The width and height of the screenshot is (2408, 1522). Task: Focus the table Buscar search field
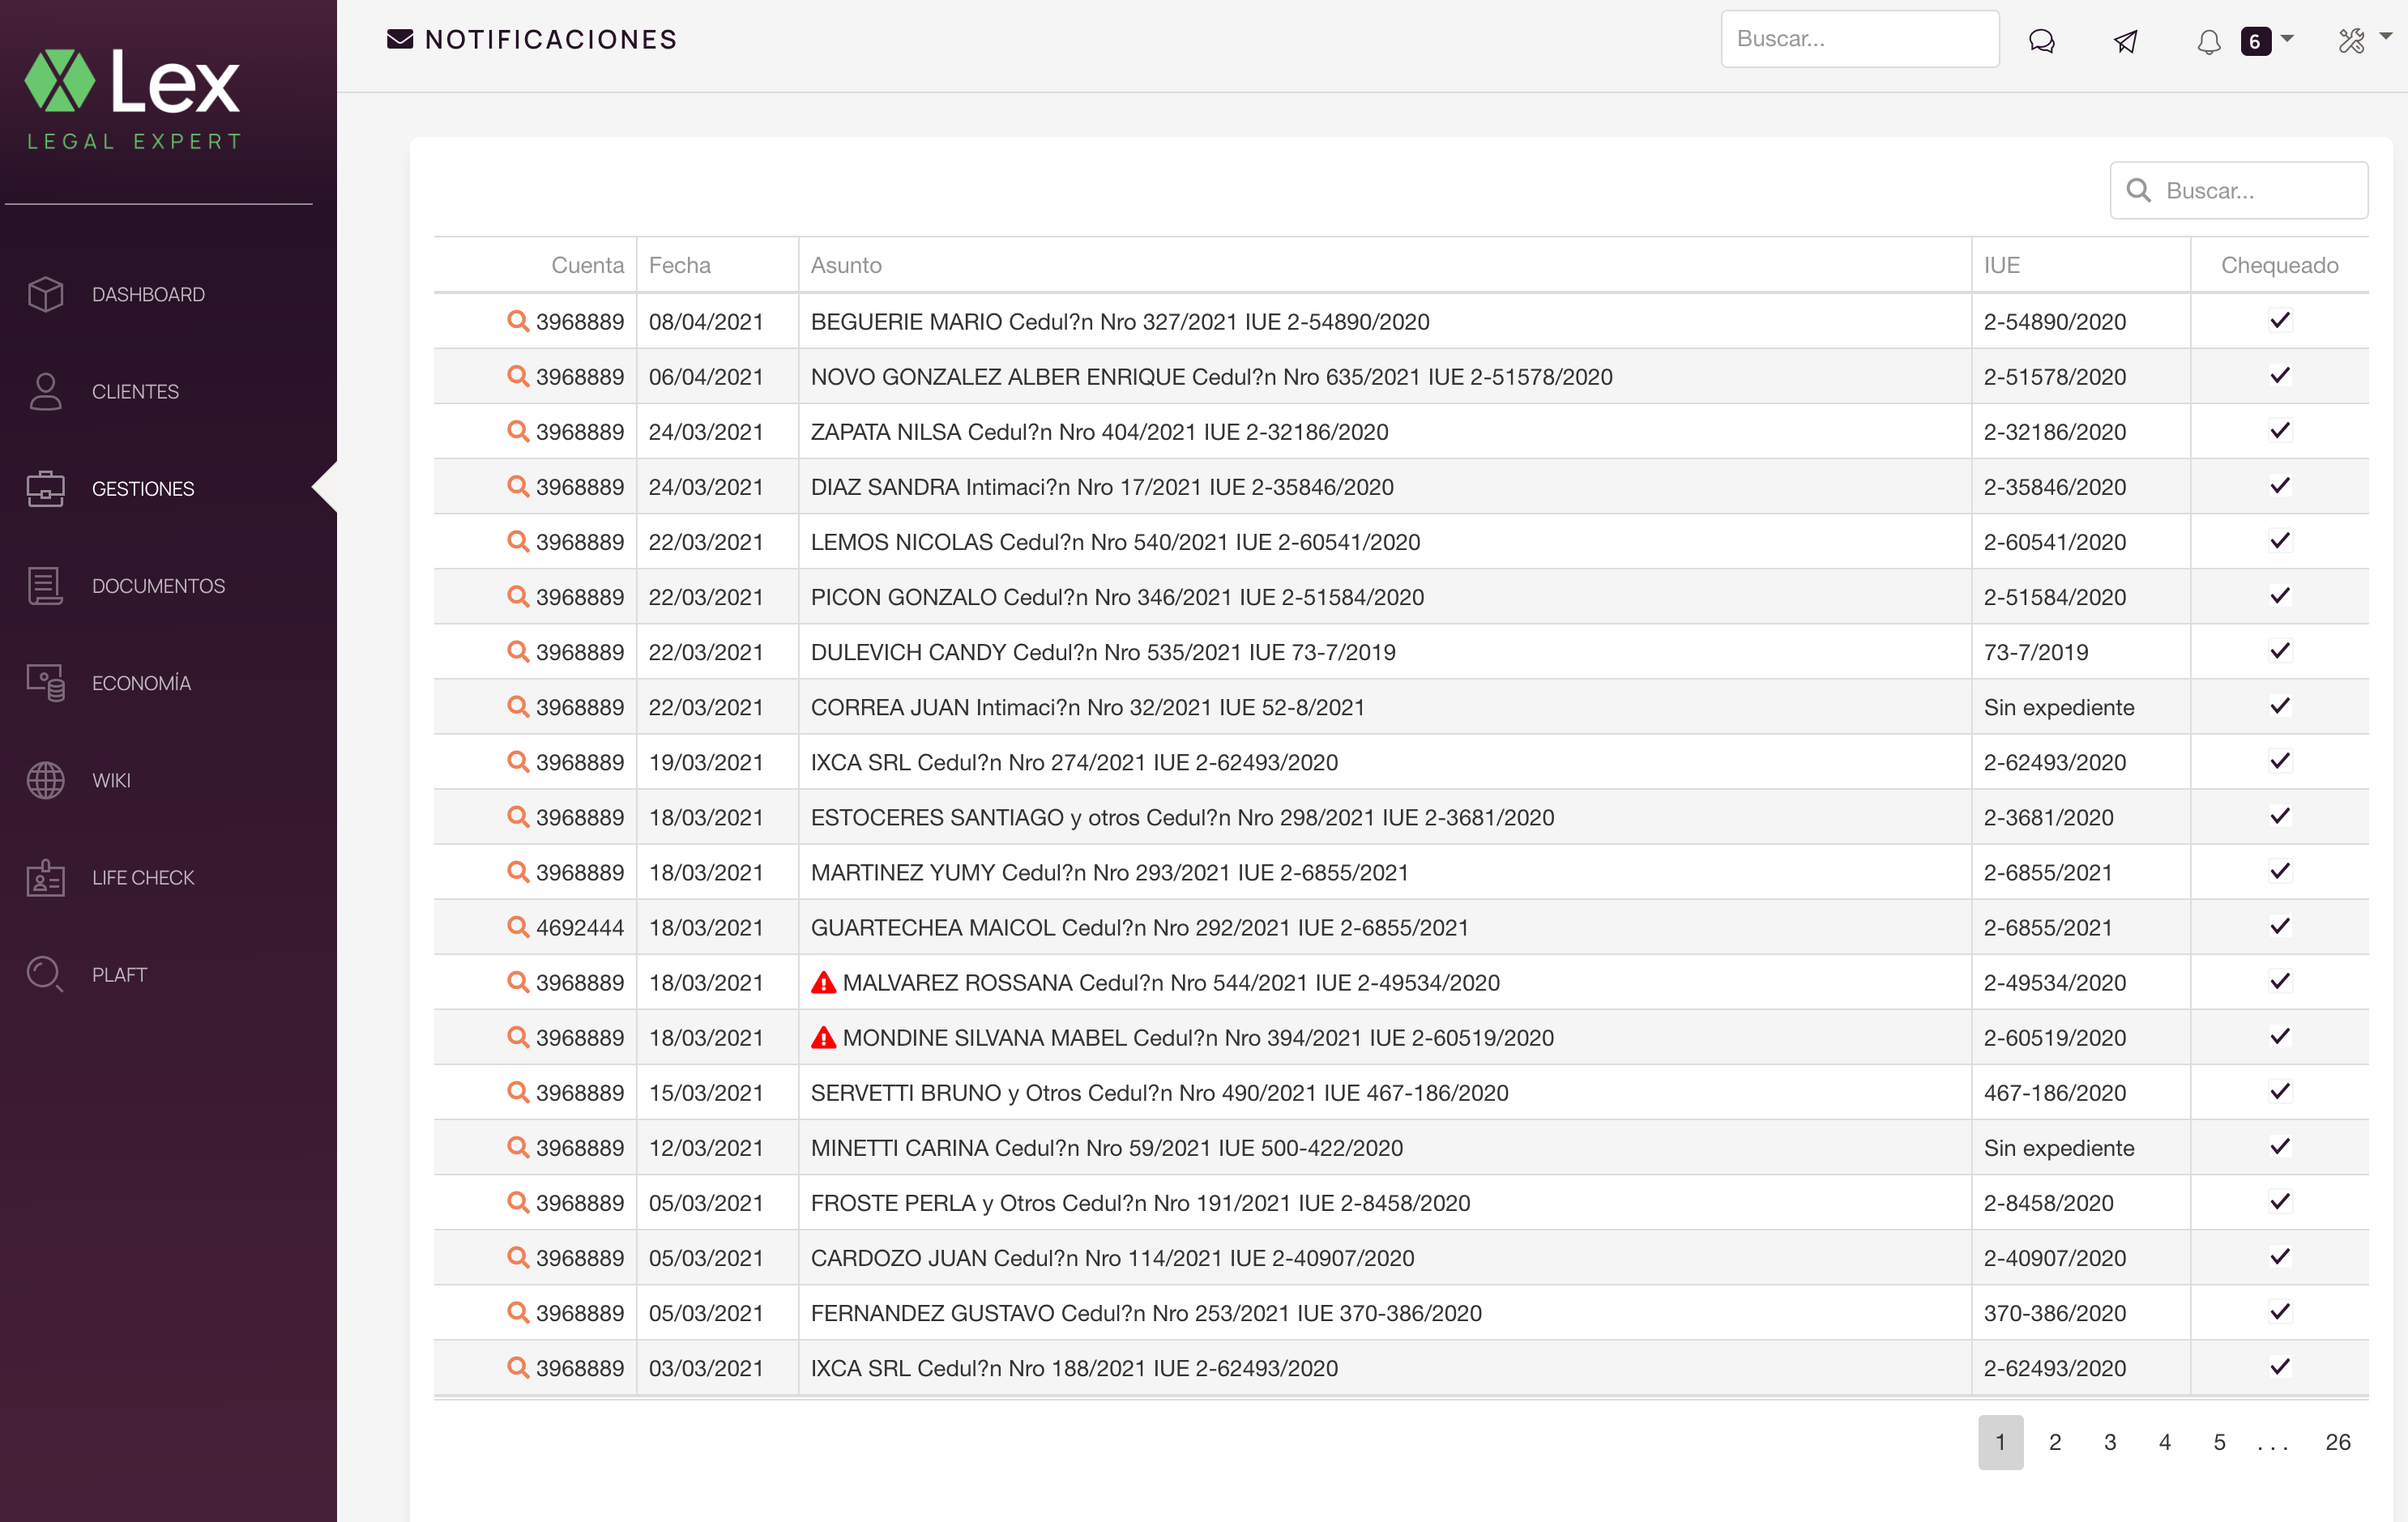(2239, 190)
